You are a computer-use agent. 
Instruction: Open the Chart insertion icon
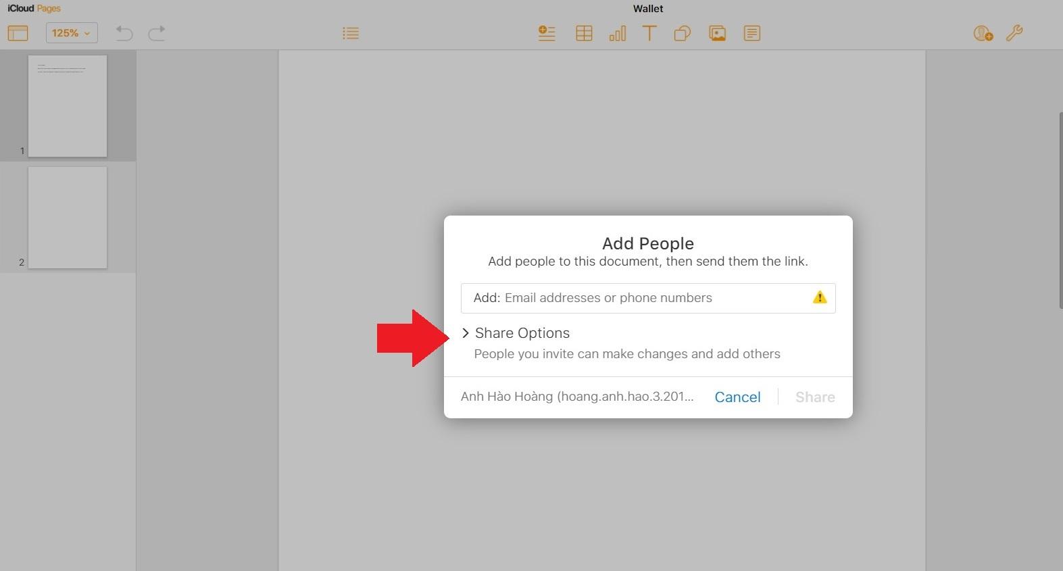click(618, 33)
